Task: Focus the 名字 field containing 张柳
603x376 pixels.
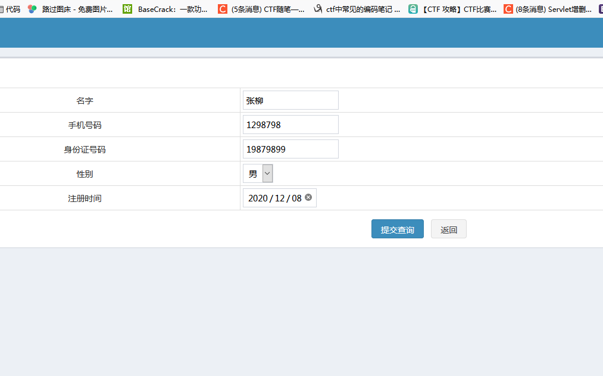Action: [290, 101]
